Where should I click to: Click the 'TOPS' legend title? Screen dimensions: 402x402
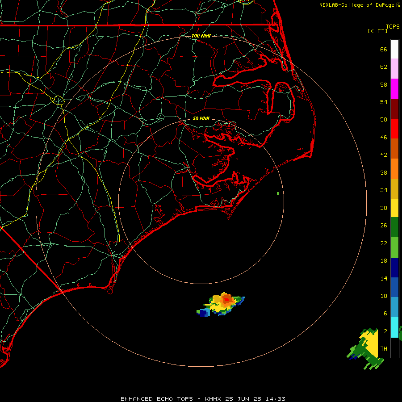click(x=393, y=26)
